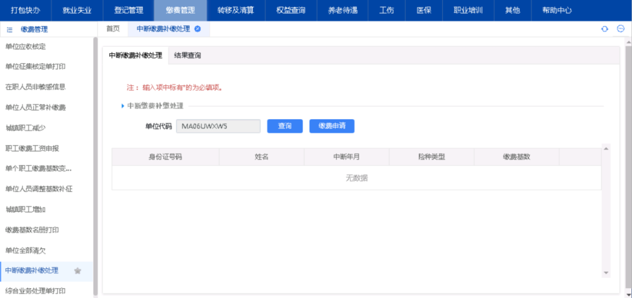
Task: Go to the 首页 tab
Action: point(112,29)
